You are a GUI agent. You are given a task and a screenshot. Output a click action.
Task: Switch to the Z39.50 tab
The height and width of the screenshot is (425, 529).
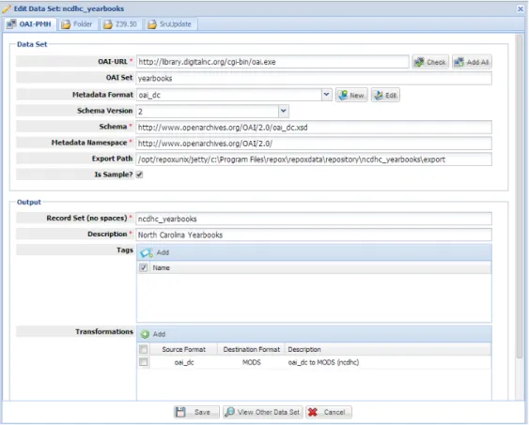[x=121, y=24]
